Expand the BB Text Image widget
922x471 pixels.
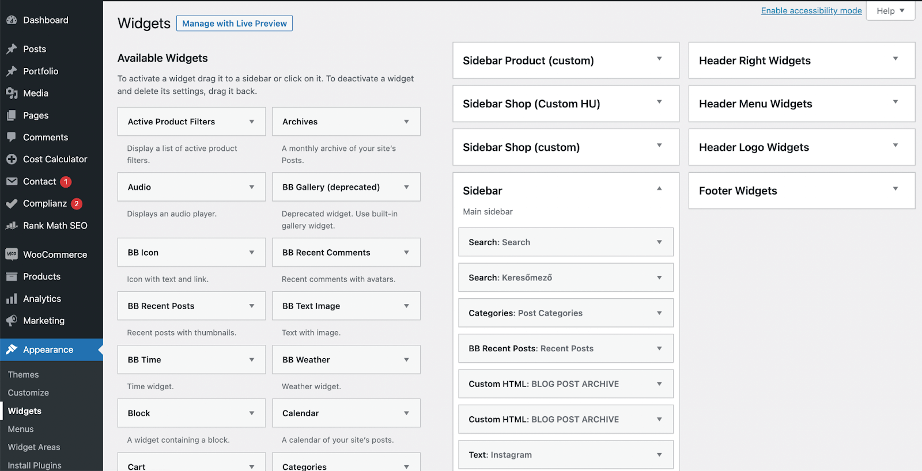[406, 306]
